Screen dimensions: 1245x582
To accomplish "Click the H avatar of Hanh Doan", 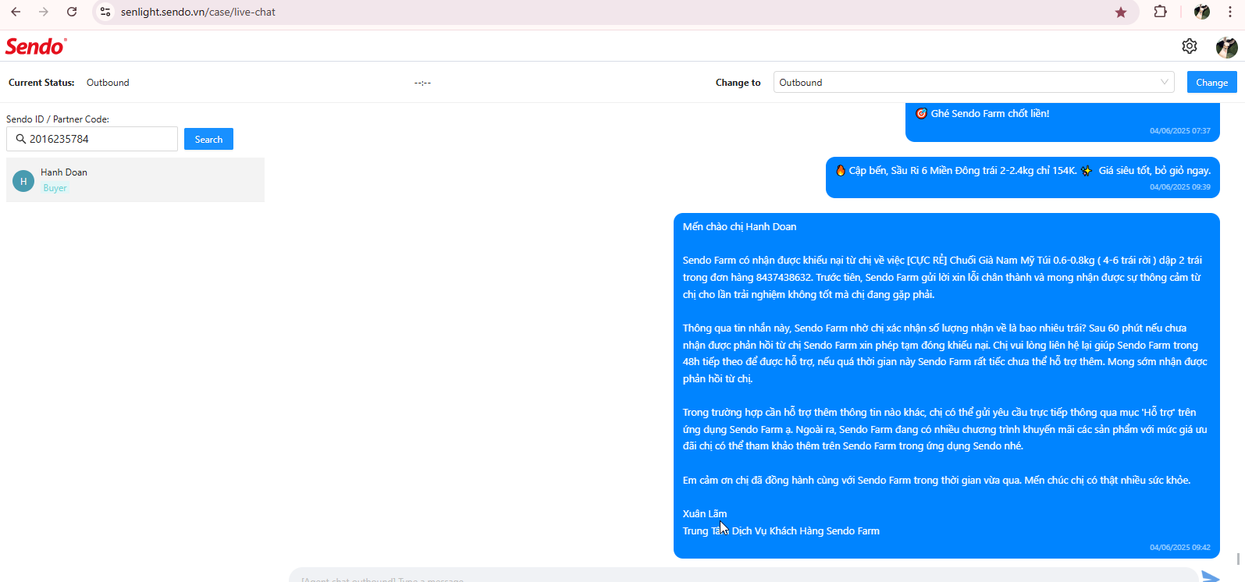I will [23, 181].
